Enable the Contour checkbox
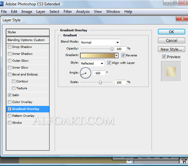Image resolution: width=188 pixels, height=166 pixels. [x=13, y=81]
